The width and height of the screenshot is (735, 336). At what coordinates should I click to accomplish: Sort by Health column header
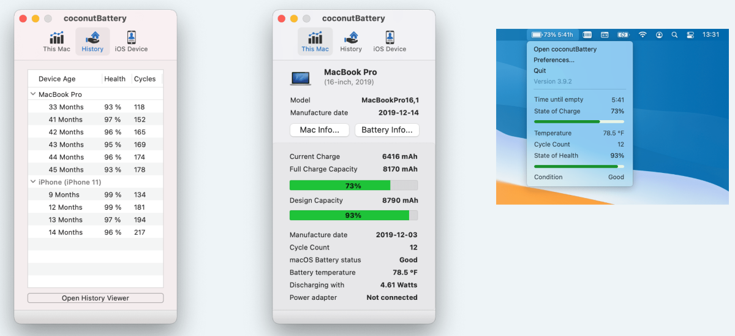click(x=116, y=78)
